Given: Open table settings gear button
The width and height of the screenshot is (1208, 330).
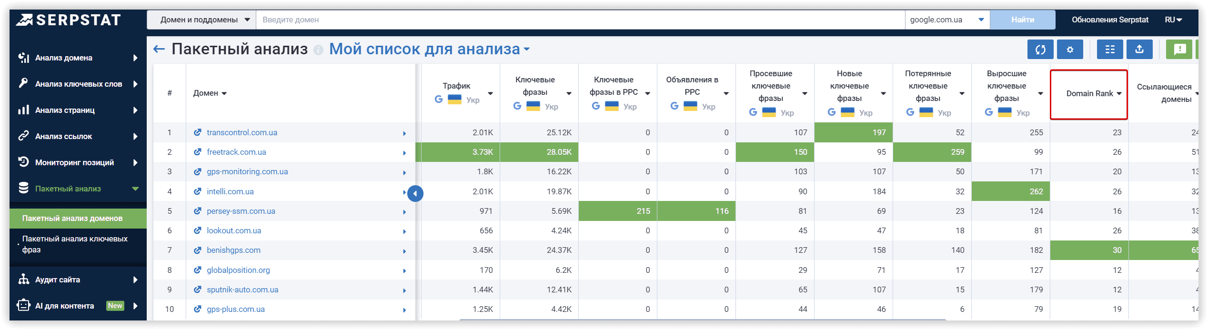Looking at the screenshot, I should click(1070, 49).
